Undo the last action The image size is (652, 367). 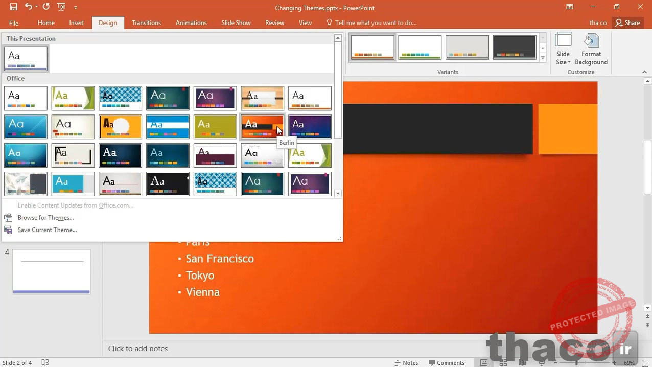(28, 7)
